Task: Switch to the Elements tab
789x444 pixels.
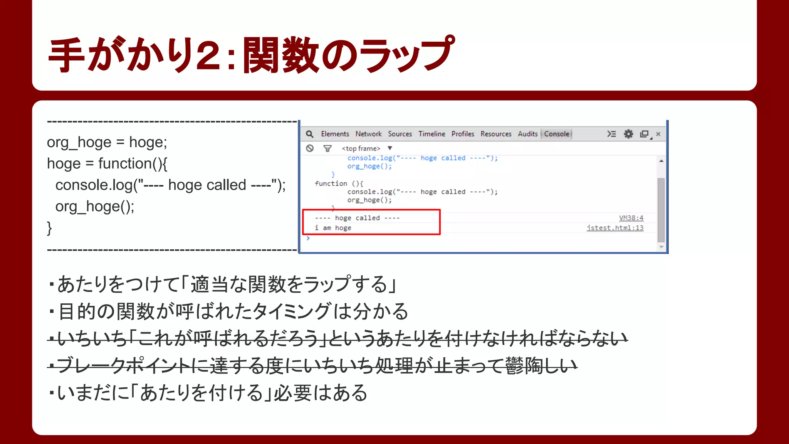Action: [335, 134]
